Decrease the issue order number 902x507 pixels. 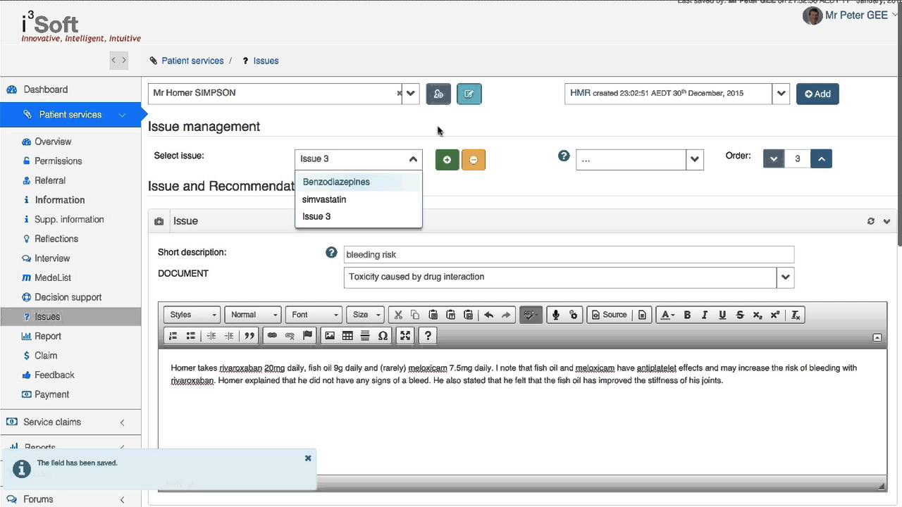pos(774,158)
